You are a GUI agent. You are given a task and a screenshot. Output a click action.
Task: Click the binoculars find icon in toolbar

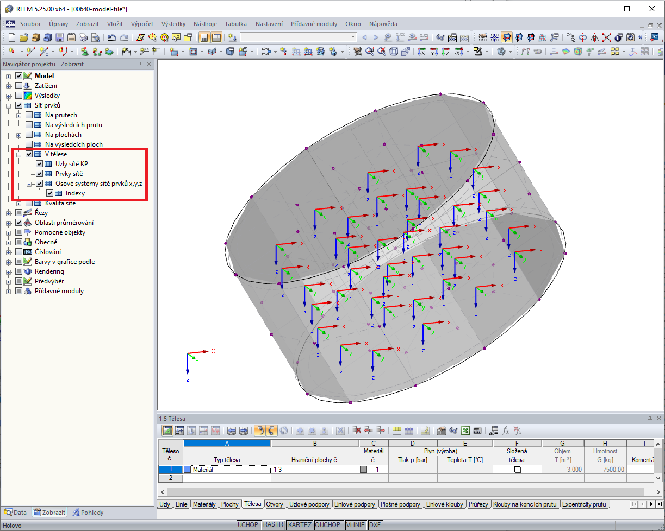tap(440, 37)
